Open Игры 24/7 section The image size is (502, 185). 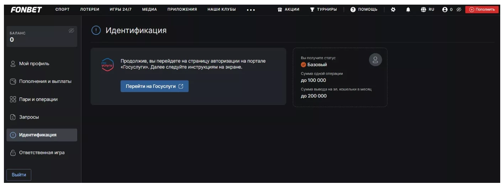pos(121,10)
